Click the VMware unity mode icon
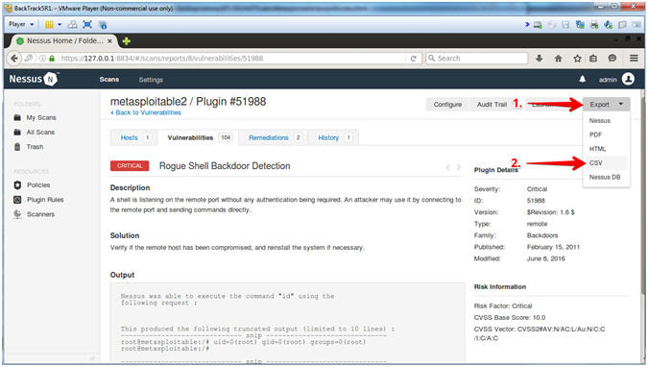 103,25
